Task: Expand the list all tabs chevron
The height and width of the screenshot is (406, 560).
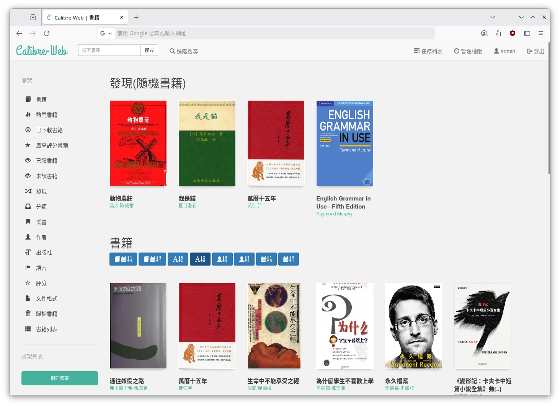Action: click(x=493, y=17)
